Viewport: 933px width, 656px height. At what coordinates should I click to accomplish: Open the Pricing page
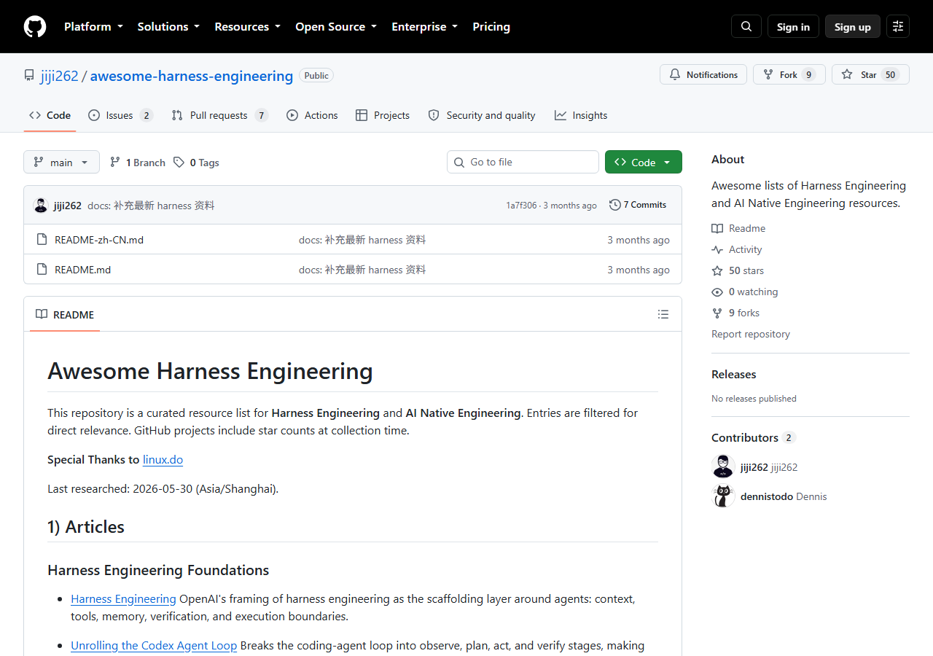pyautogui.click(x=491, y=26)
